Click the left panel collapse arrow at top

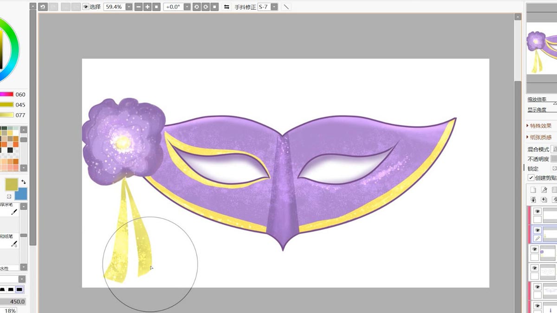32,6
